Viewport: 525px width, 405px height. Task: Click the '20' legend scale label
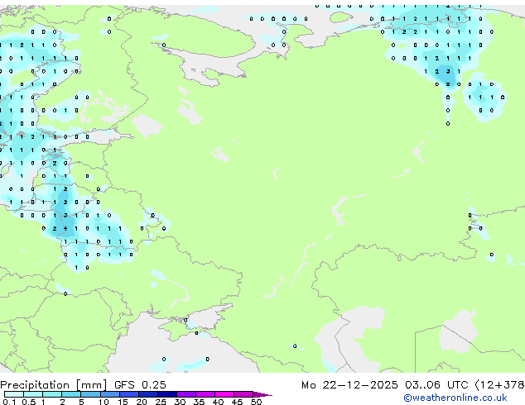coord(142,402)
